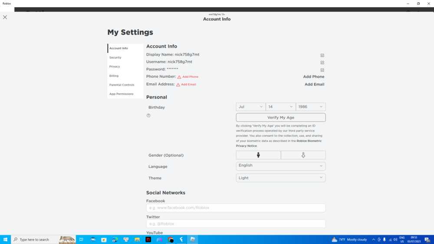Click the black Add Phone button
The width and height of the screenshot is (434, 244).
314,77
